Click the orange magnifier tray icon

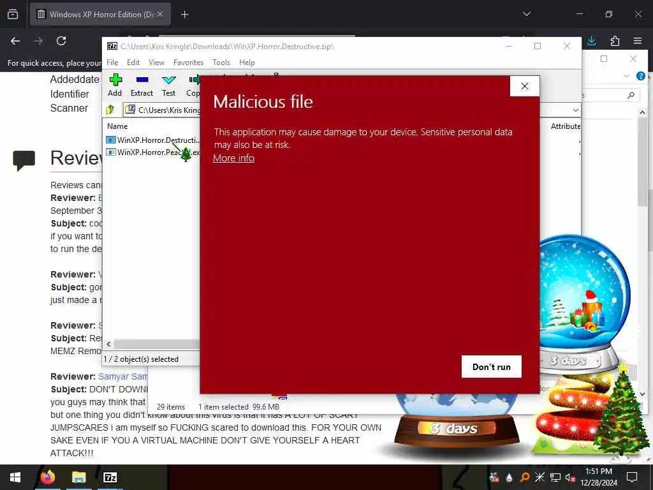click(x=525, y=477)
